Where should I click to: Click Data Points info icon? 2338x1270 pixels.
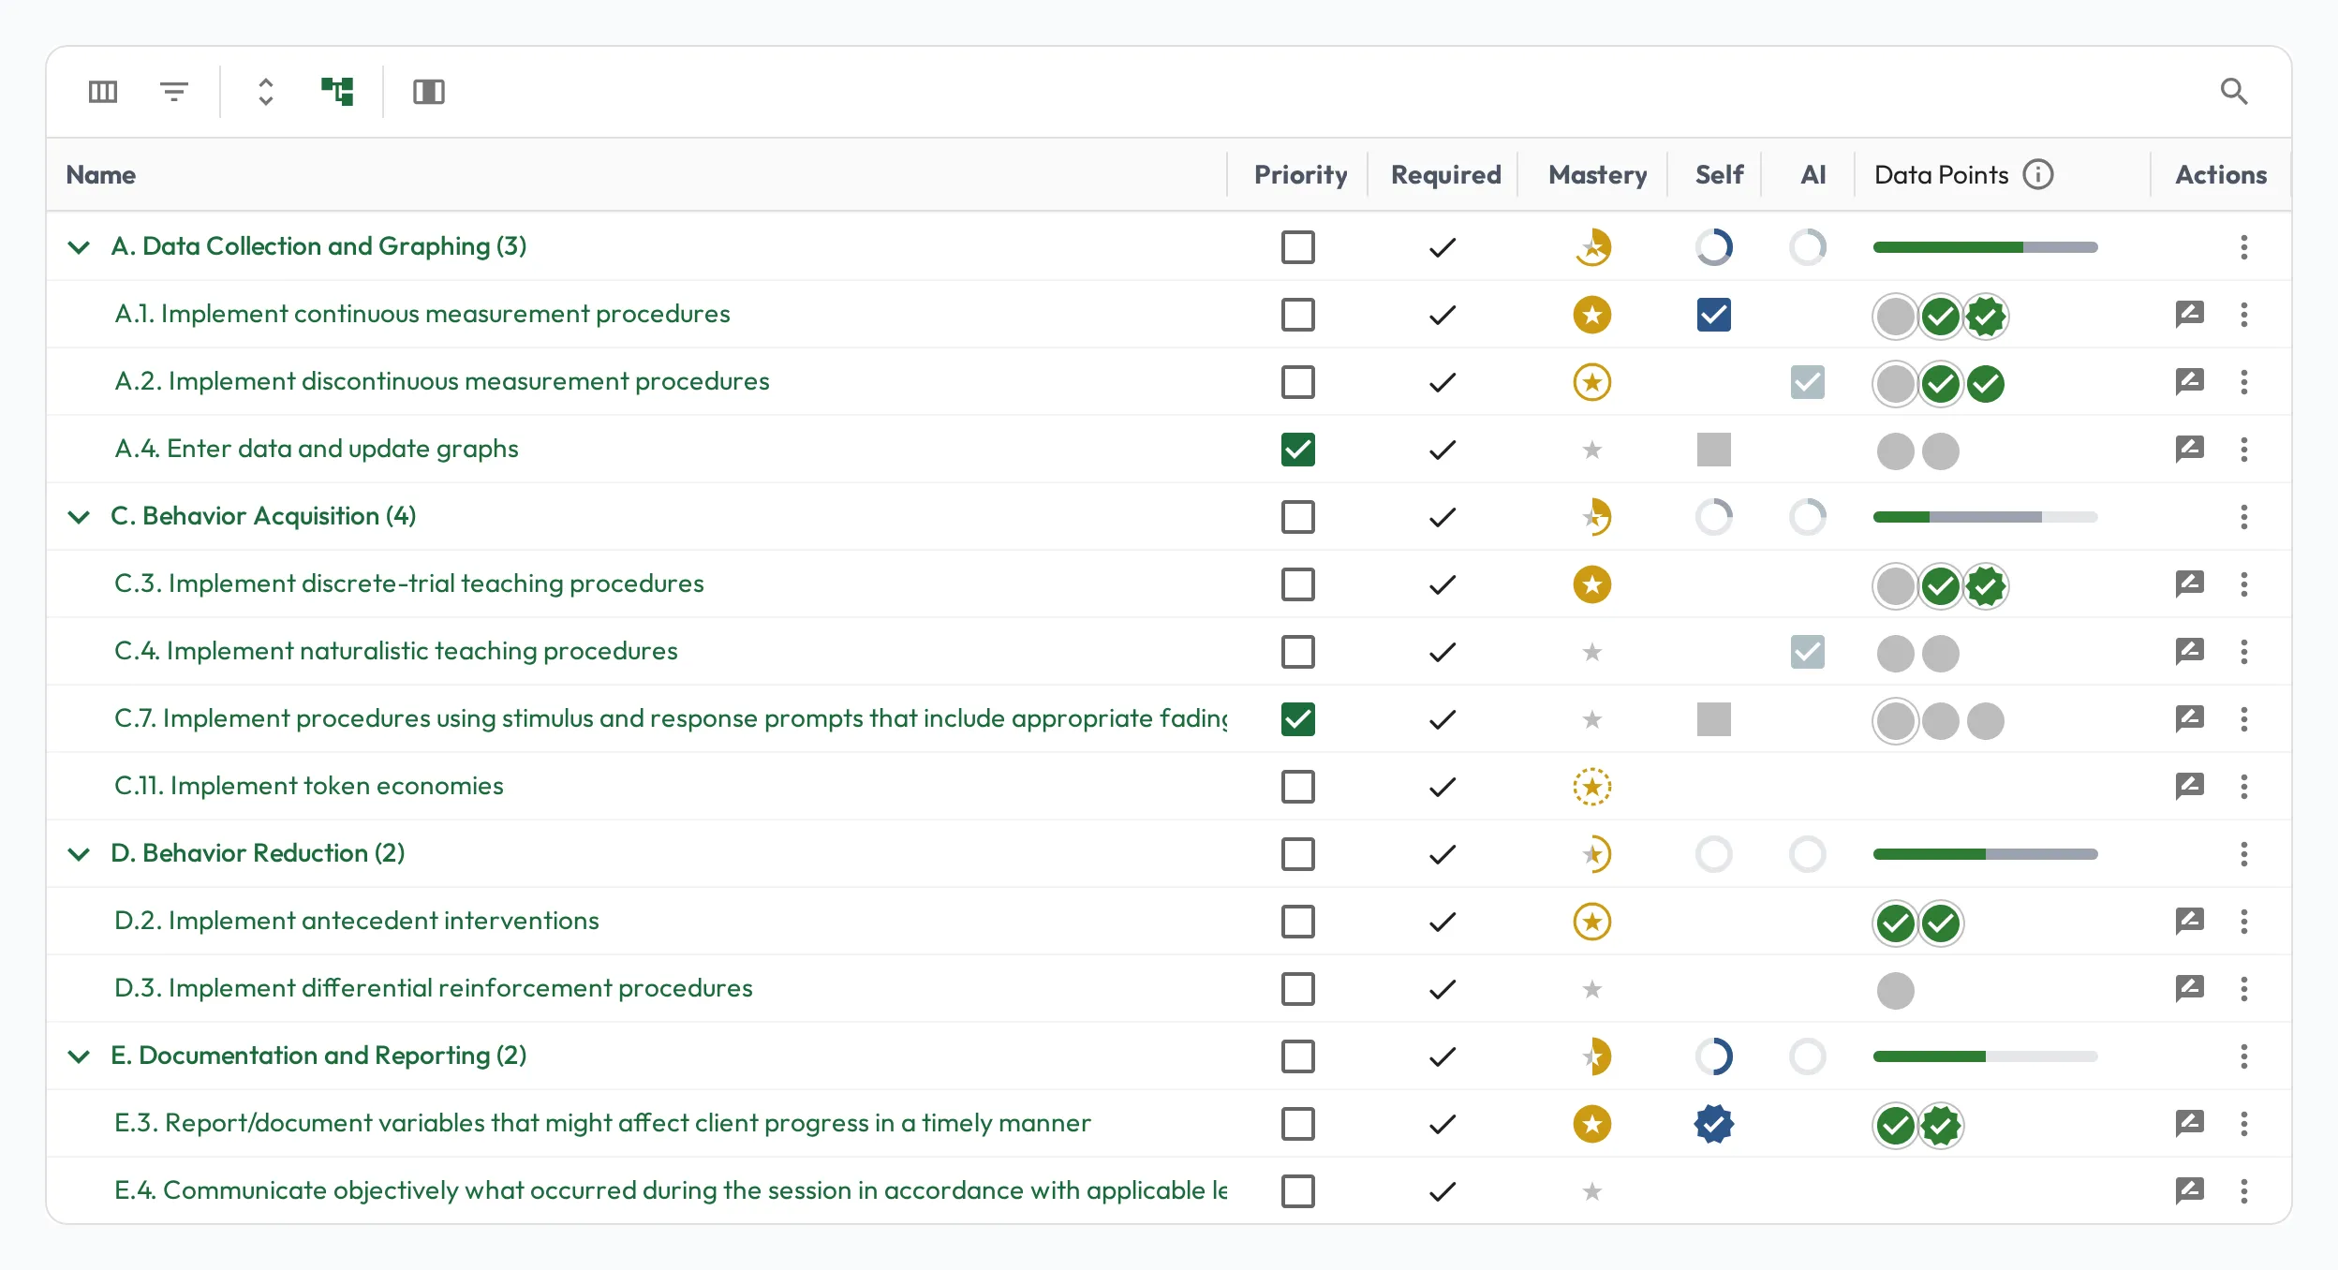click(2038, 174)
